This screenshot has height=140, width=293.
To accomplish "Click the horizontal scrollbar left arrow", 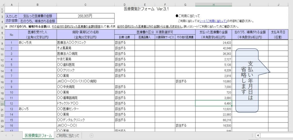I will 258,135.
